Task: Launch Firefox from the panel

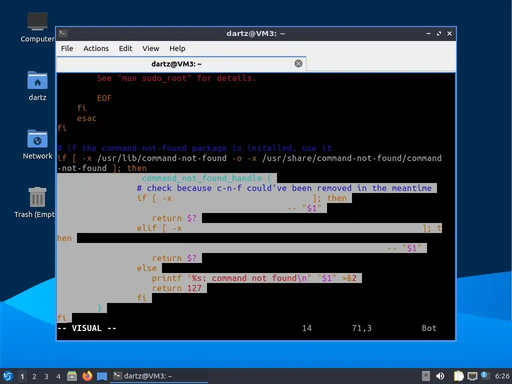Action: click(87, 376)
